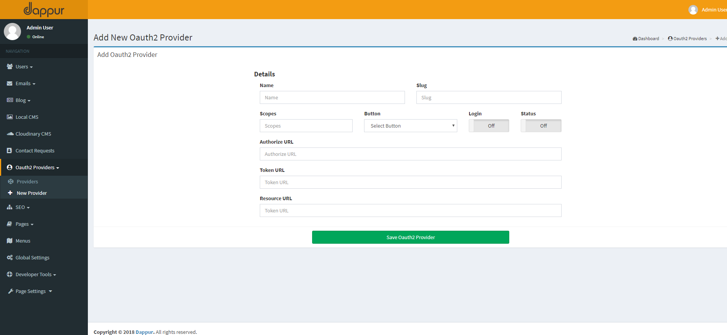Toggle the Status switch on
This screenshot has width=727, height=335.
point(541,126)
